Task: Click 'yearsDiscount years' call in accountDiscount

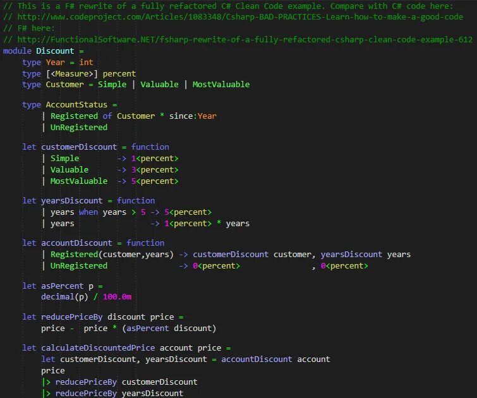Action: point(366,255)
